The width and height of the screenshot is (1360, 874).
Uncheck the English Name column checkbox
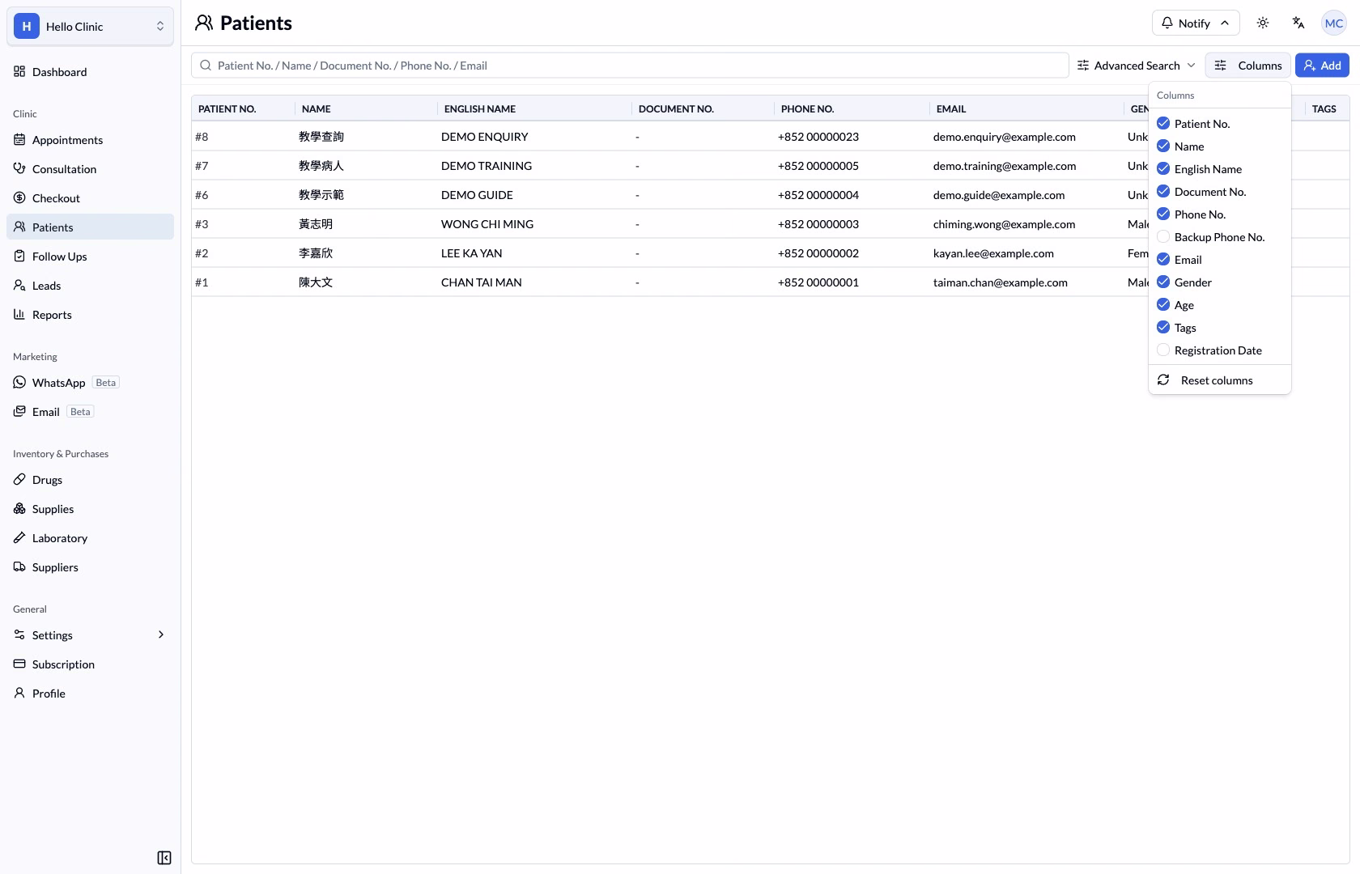1163,169
